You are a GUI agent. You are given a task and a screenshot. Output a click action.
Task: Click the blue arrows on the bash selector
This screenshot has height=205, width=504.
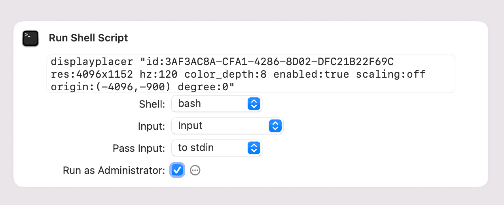click(254, 104)
